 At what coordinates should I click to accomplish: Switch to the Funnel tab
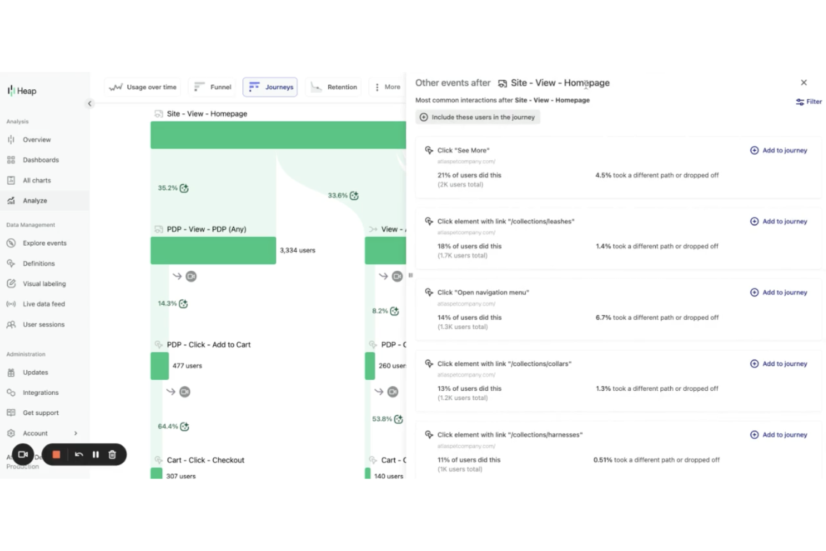(x=213, y=87)
